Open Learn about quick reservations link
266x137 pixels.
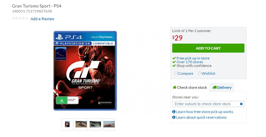pos(201,117)
